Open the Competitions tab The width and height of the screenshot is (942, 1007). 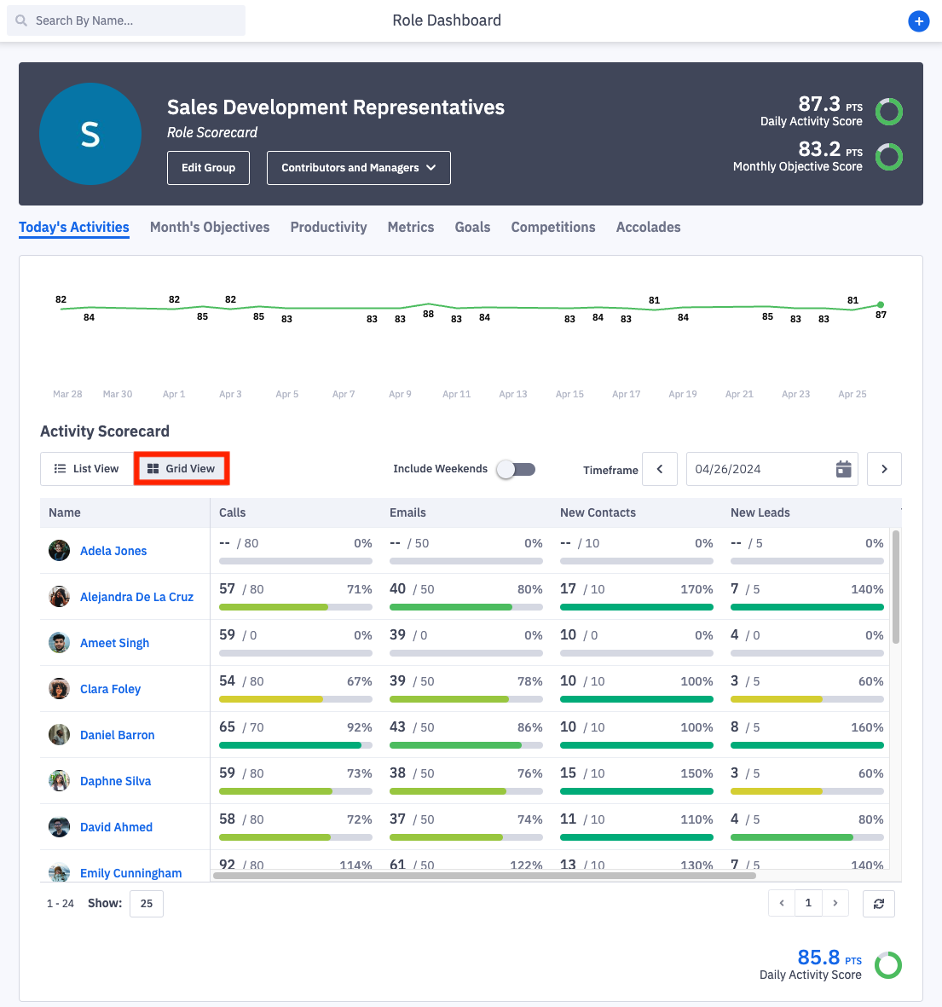tap(553, 228)
